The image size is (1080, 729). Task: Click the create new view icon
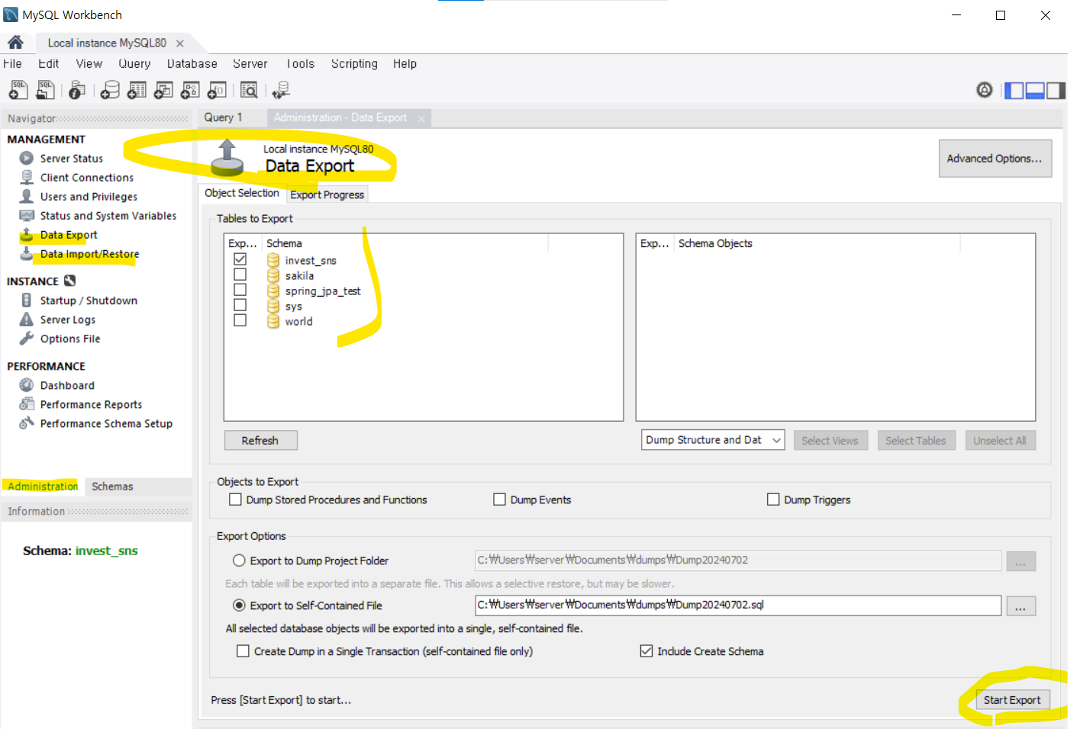pos(163,90)
